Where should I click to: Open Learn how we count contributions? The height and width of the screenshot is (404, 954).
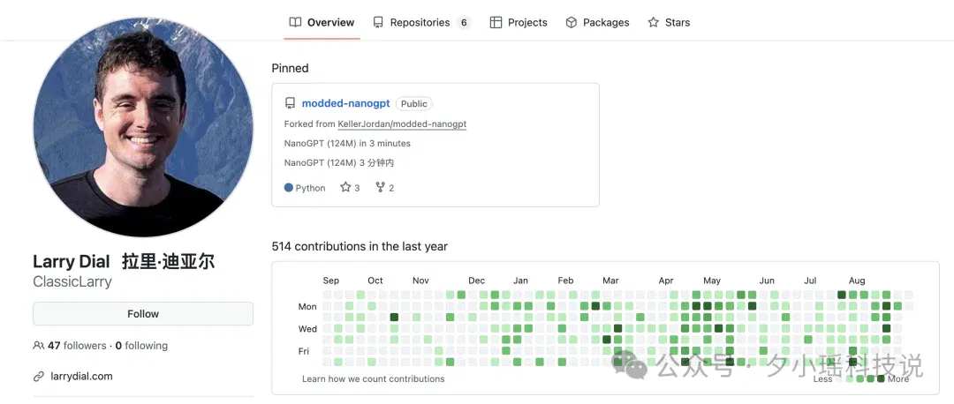tap(373, 379)
